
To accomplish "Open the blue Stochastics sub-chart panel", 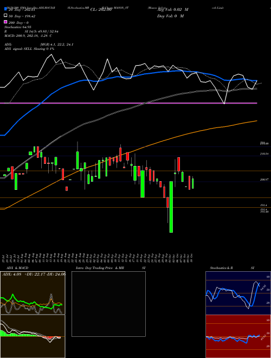I will [x=238, y=293].
